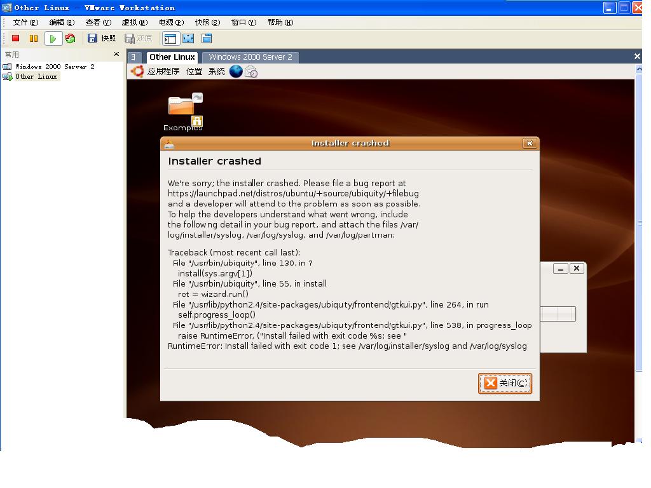
Task: Click the 'self.progress_loop()' traceback line
Action: [x=217, y=315]
